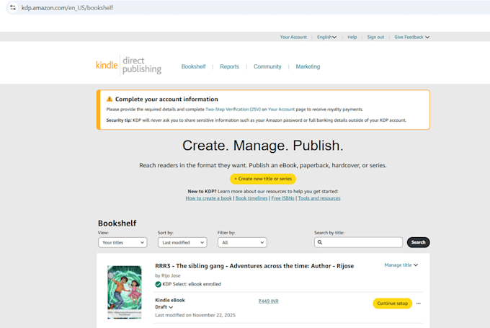Open Book timelines link
Viewport: 490px width, 328px height.
[x=251, y=198]
